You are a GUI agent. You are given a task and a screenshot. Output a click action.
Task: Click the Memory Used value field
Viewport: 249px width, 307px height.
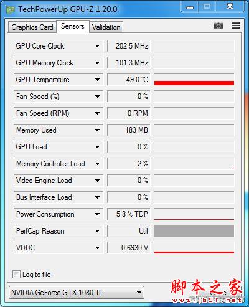[x=129, y=130]
